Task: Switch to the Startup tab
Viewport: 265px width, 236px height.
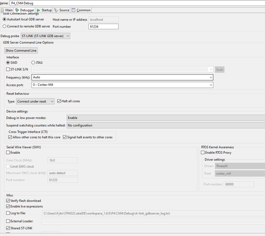Action: pos(45,10)
